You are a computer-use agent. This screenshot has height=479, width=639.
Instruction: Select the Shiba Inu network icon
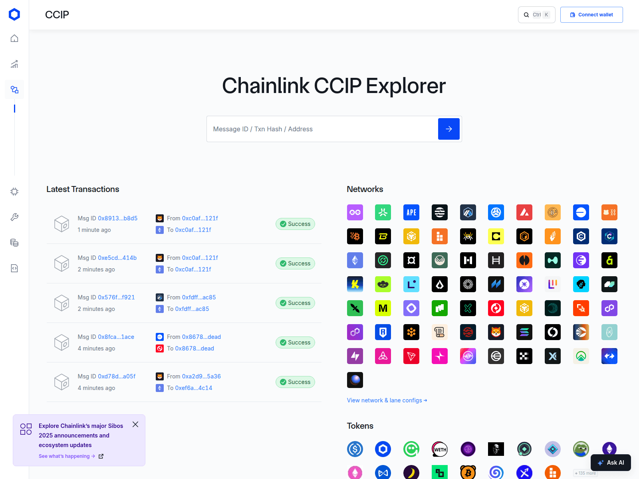click(496, 332)
